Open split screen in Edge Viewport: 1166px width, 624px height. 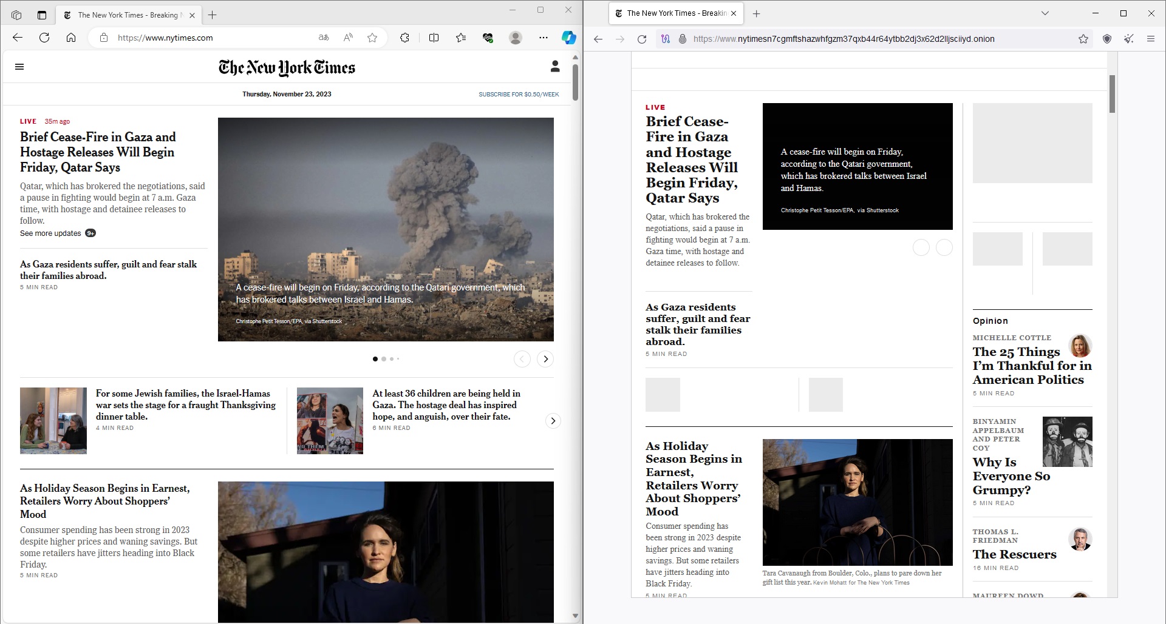click(434, 38)
